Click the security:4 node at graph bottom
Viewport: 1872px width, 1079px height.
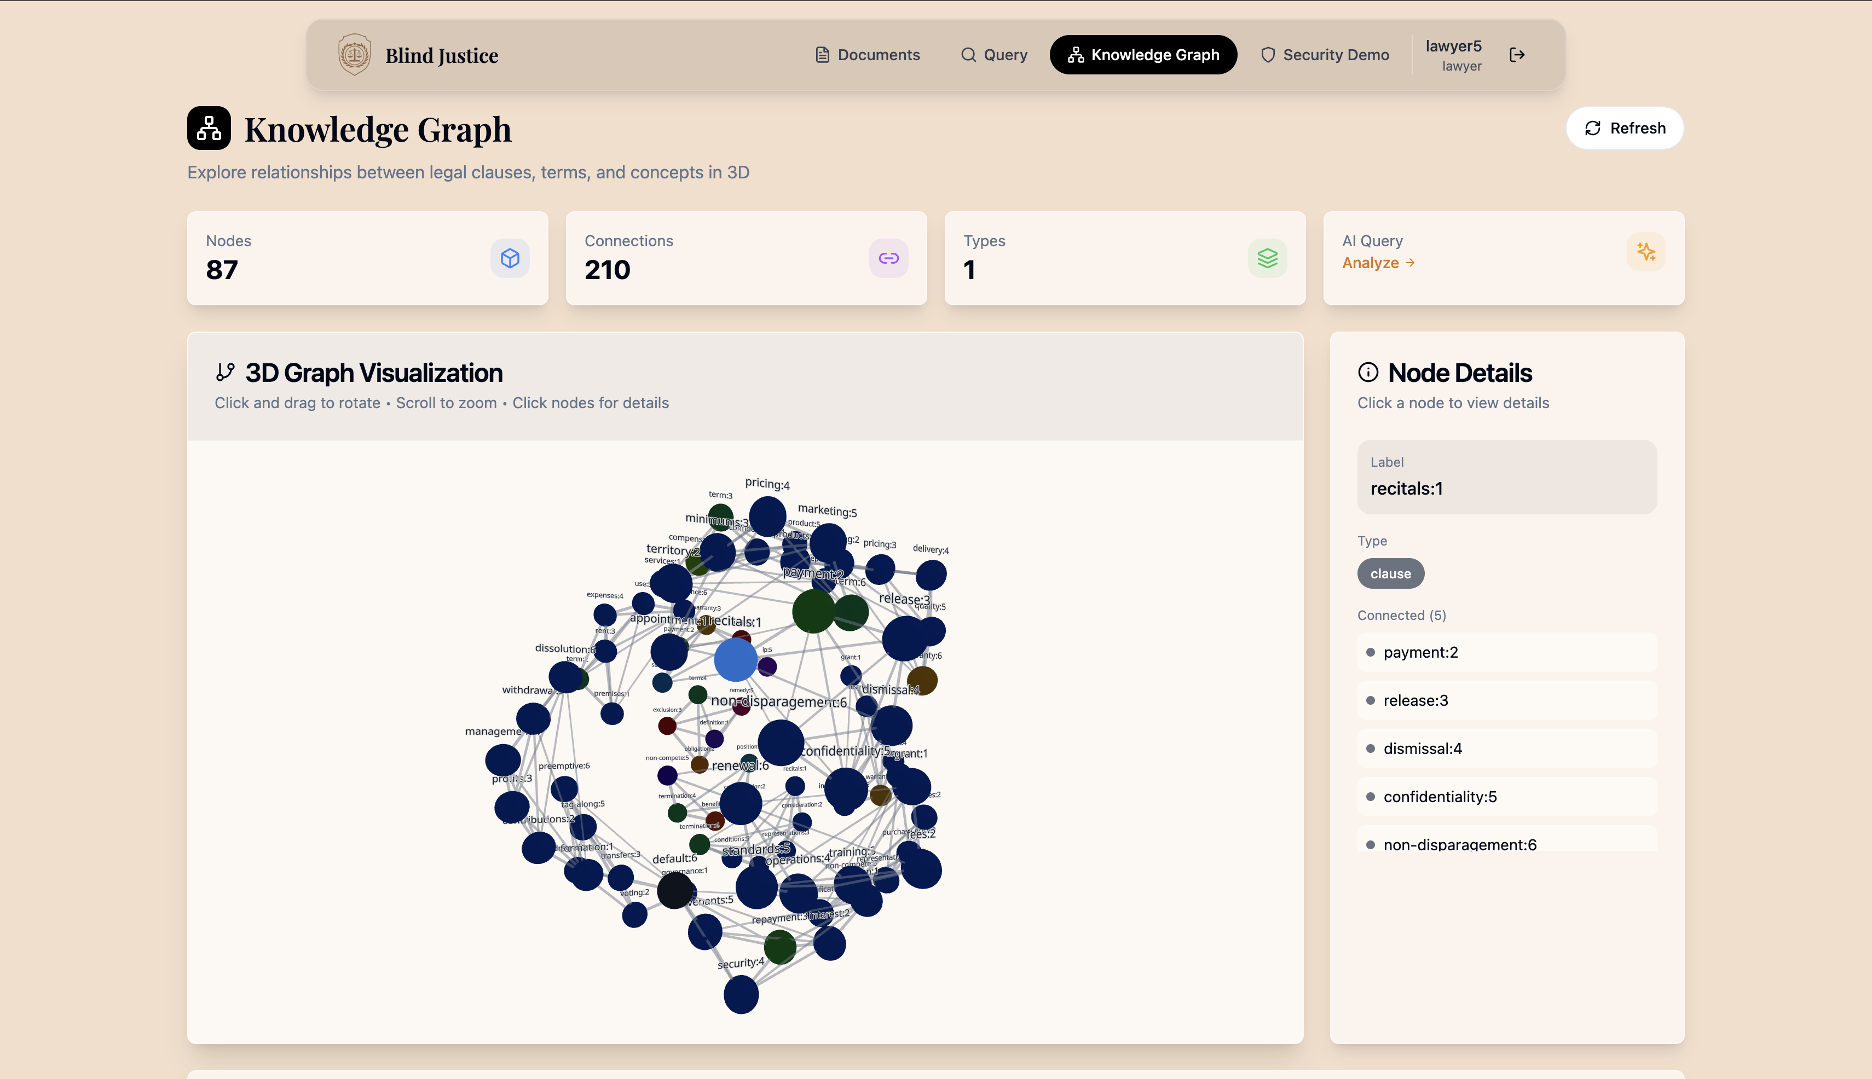pos(741,995)
